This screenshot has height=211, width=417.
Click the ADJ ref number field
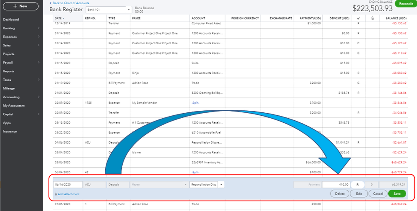pos(94,184)
